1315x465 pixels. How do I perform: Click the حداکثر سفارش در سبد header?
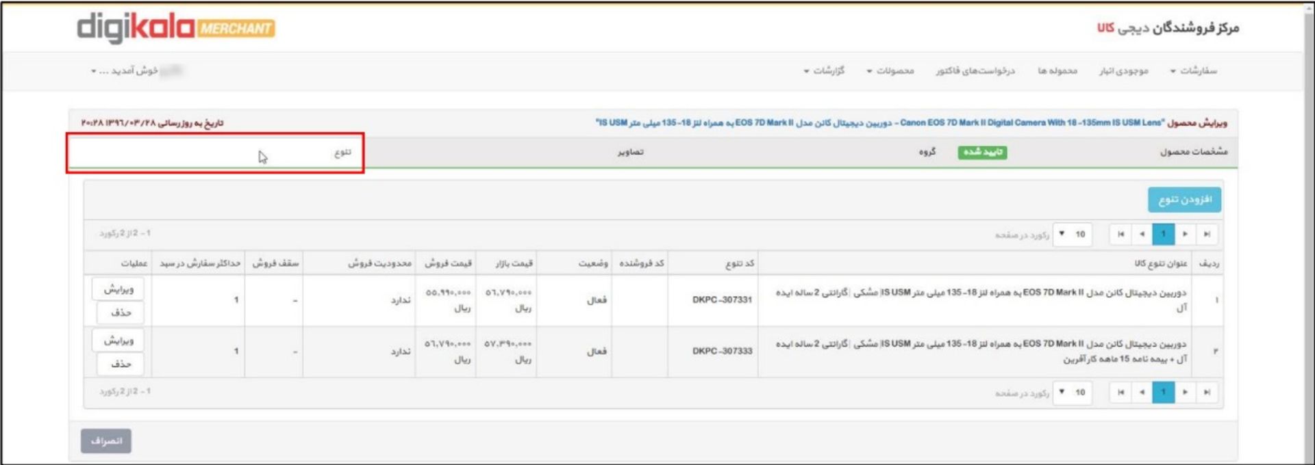[x=200, y=263]
